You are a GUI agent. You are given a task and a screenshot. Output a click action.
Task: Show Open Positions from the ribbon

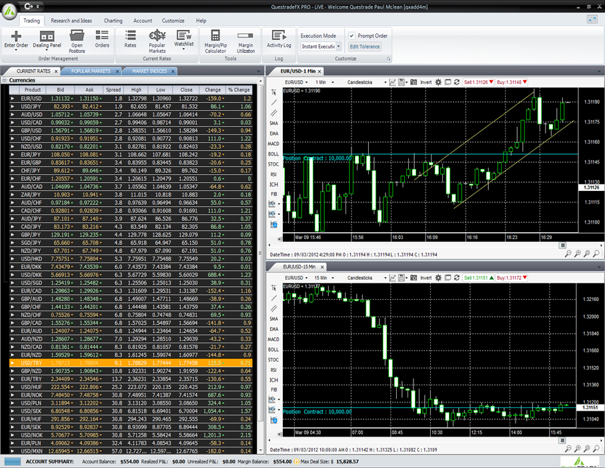(77, 41)
